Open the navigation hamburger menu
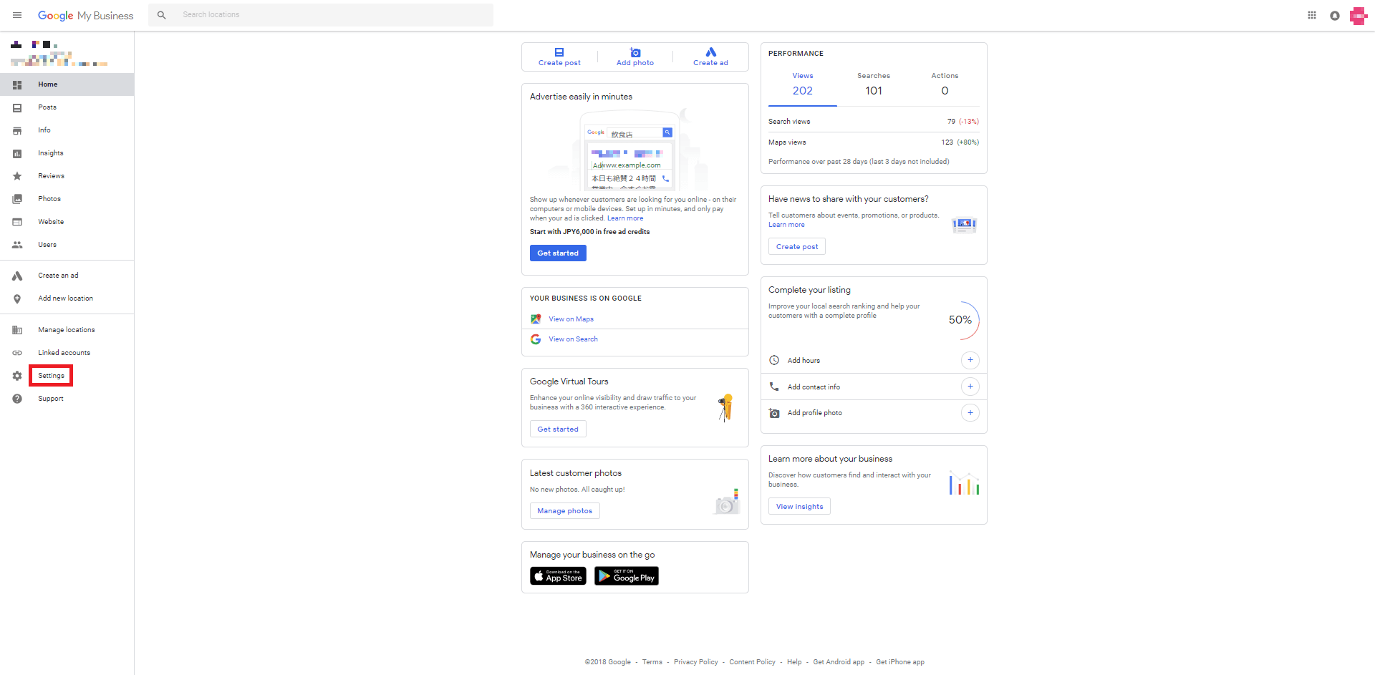Image resolution: width=1375 pixels, height=675 pixels. coord(16,15)
